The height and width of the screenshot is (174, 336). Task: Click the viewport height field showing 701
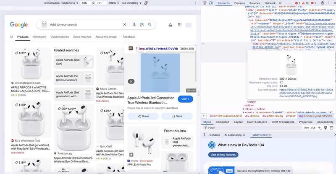(100, 3)
